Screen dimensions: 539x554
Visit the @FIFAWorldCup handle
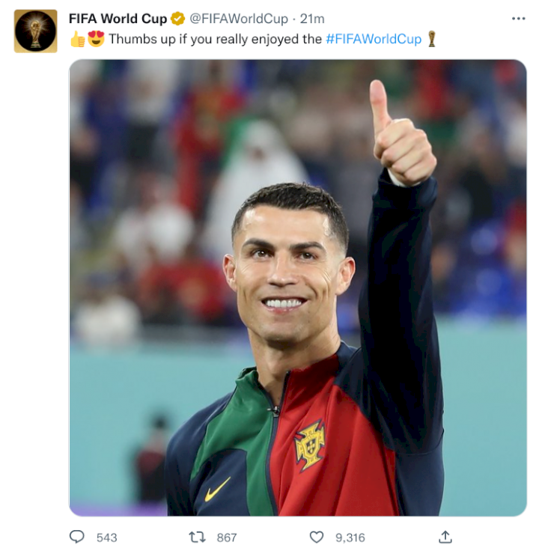[x=239, y=19]
